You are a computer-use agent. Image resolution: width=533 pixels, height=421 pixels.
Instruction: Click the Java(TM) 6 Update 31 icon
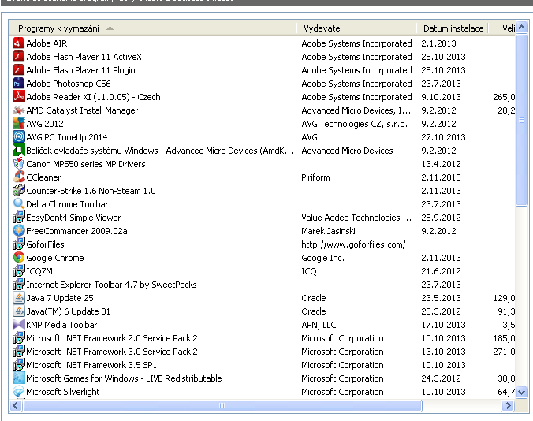[18, 311]
